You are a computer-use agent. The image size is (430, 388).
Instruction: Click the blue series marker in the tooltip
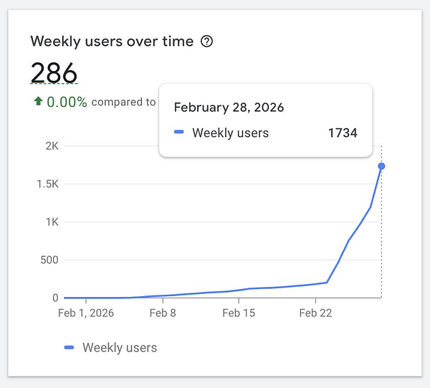179,133
